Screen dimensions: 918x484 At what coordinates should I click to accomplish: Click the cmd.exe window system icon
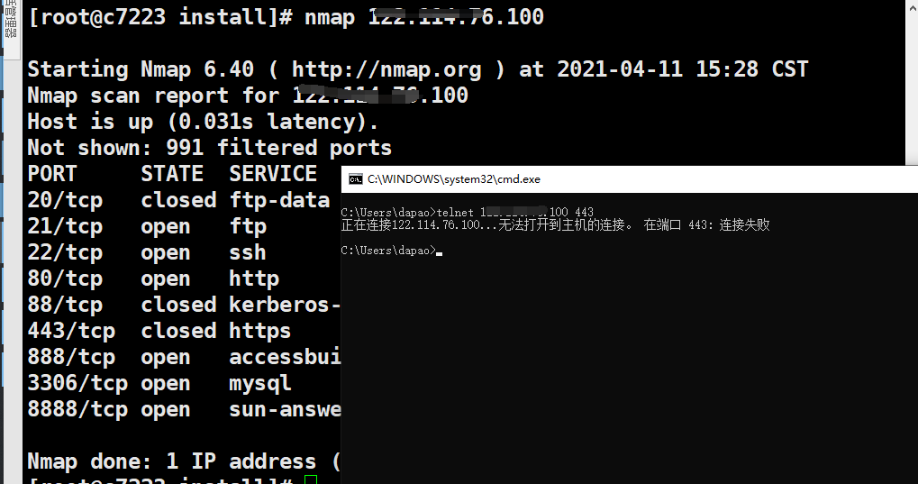tap(355, 179)
